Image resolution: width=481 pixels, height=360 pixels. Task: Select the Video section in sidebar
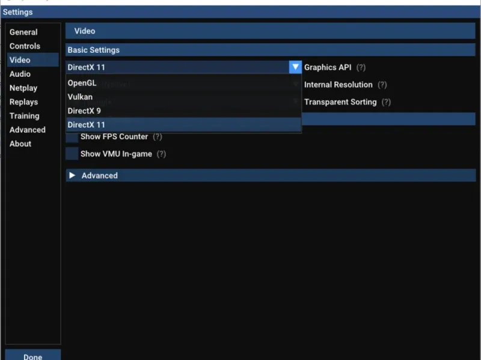click(32, 60)
